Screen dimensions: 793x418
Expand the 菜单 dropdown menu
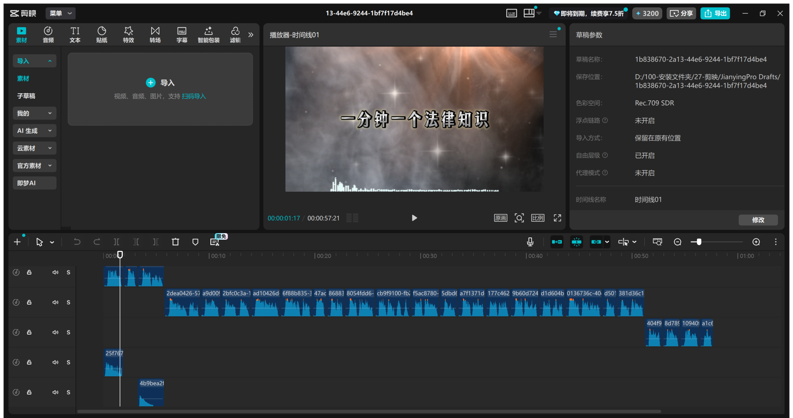60,13
